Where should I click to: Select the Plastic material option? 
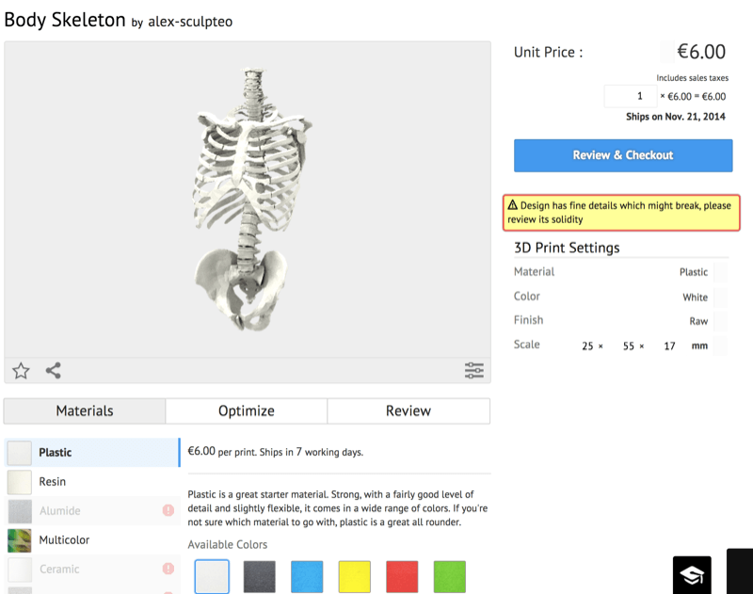coord(55,453)
